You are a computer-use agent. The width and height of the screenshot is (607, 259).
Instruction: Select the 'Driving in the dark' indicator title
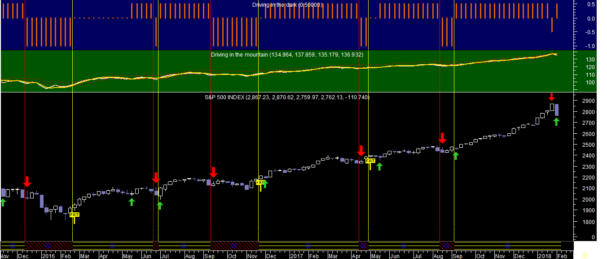click(x=287, y=5)
